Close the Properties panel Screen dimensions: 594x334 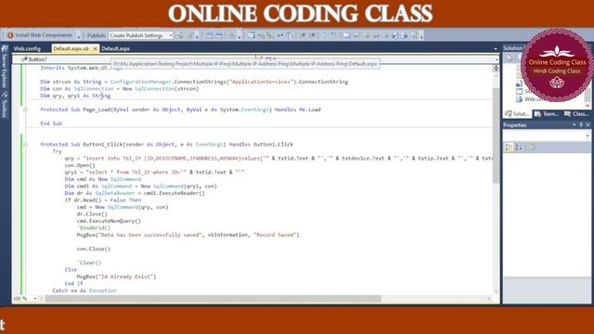click(588, 124)
